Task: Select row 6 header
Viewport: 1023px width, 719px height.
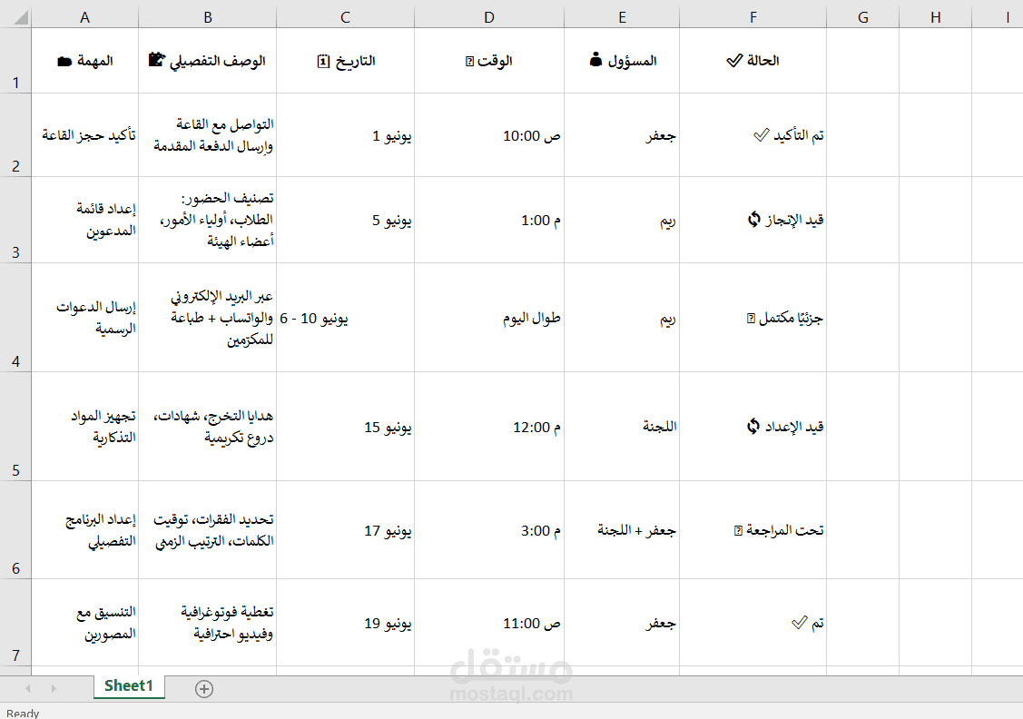Action: click(15, 530)
